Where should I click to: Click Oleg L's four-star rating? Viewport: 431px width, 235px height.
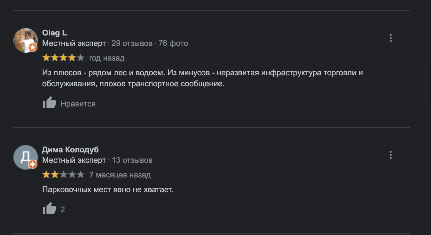point(63,58)
